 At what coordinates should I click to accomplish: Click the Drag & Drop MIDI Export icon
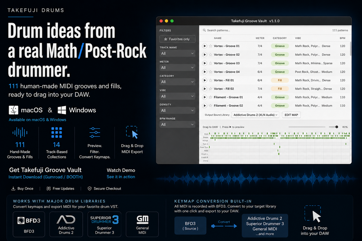[132, 132]
